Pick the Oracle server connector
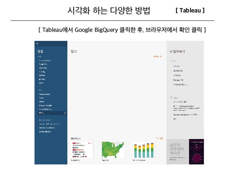Screen dimensions: 225x169 (x=41, y=102)
